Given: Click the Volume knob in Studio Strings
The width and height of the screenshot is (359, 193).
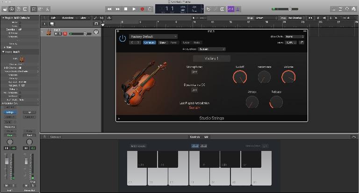Looking at the screenshot, I should [288, 77].
